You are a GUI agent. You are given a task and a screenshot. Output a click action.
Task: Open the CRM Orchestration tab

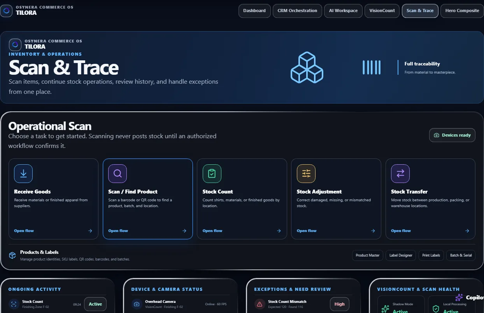(297, 11)
